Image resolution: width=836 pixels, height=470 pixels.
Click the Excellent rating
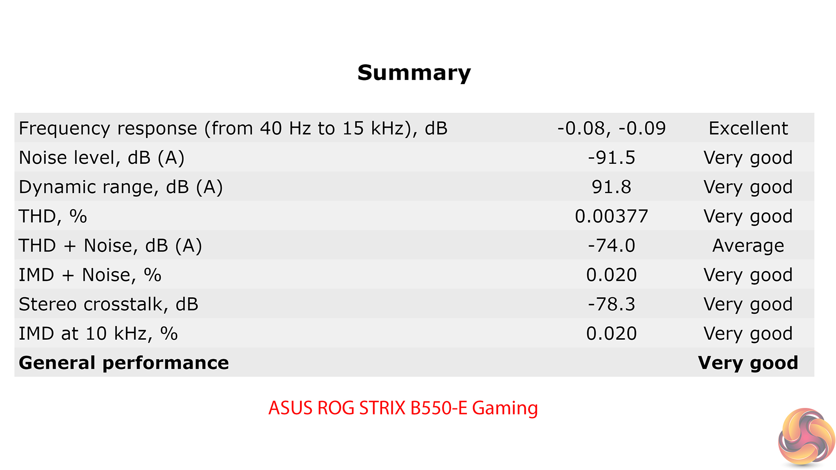pyautogui.click(x=748, y=128)
